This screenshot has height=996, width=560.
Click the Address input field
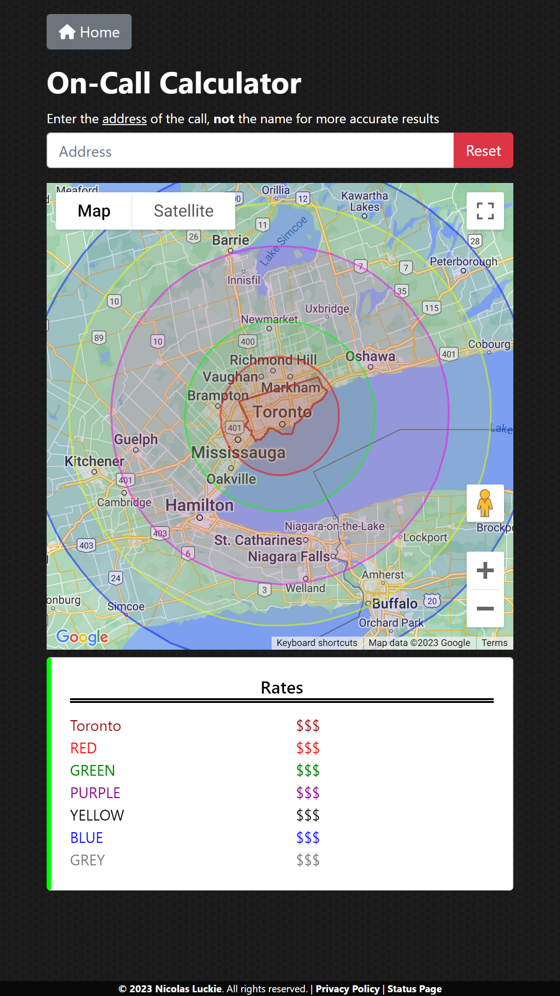point(250,150)
